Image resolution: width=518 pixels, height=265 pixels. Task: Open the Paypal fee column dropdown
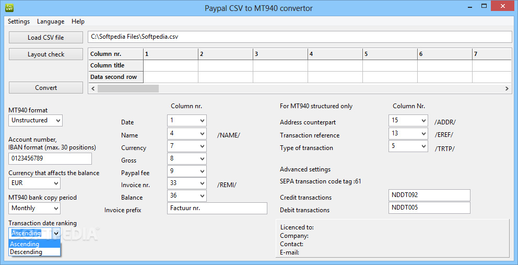[187, 171]
